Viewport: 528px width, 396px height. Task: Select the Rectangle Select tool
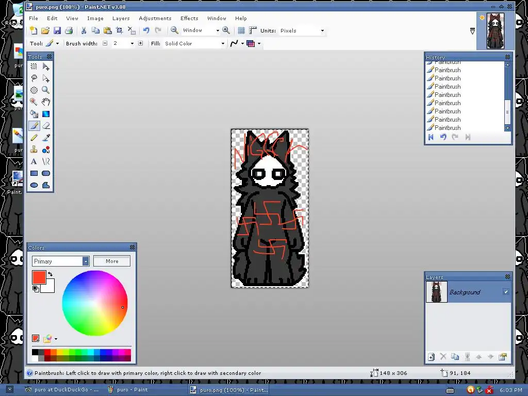click(x=34, y=67)
